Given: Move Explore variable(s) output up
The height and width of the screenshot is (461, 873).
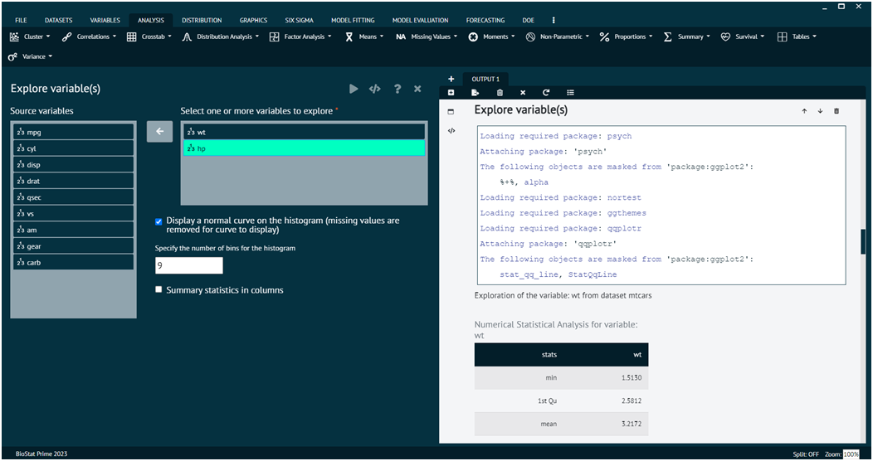Looking at the screenshot, I should 804,111.
